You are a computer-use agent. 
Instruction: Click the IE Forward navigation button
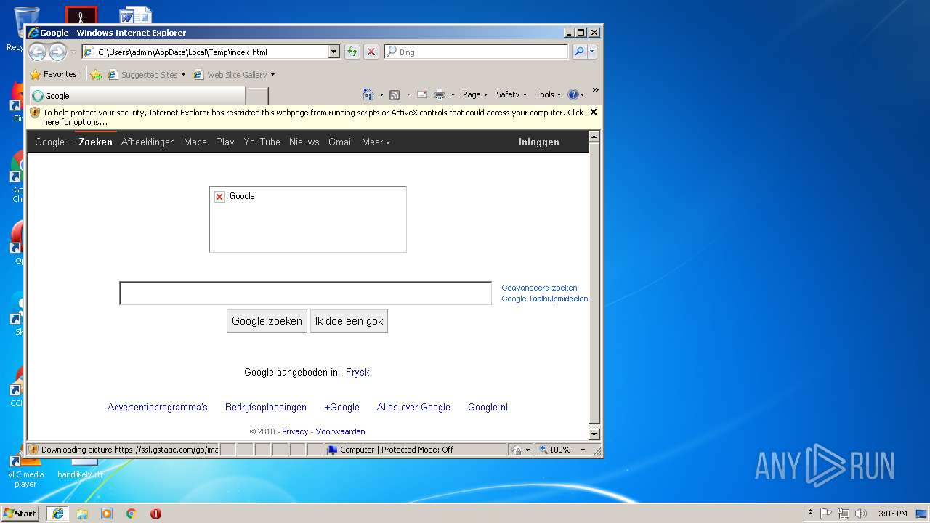point(57,52)
